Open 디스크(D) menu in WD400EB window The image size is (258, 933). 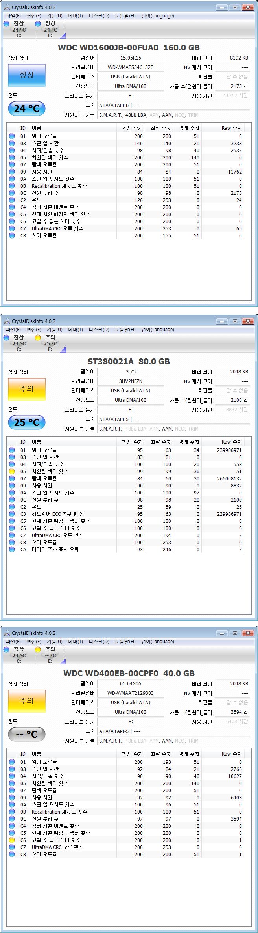[x=99, y=642]
